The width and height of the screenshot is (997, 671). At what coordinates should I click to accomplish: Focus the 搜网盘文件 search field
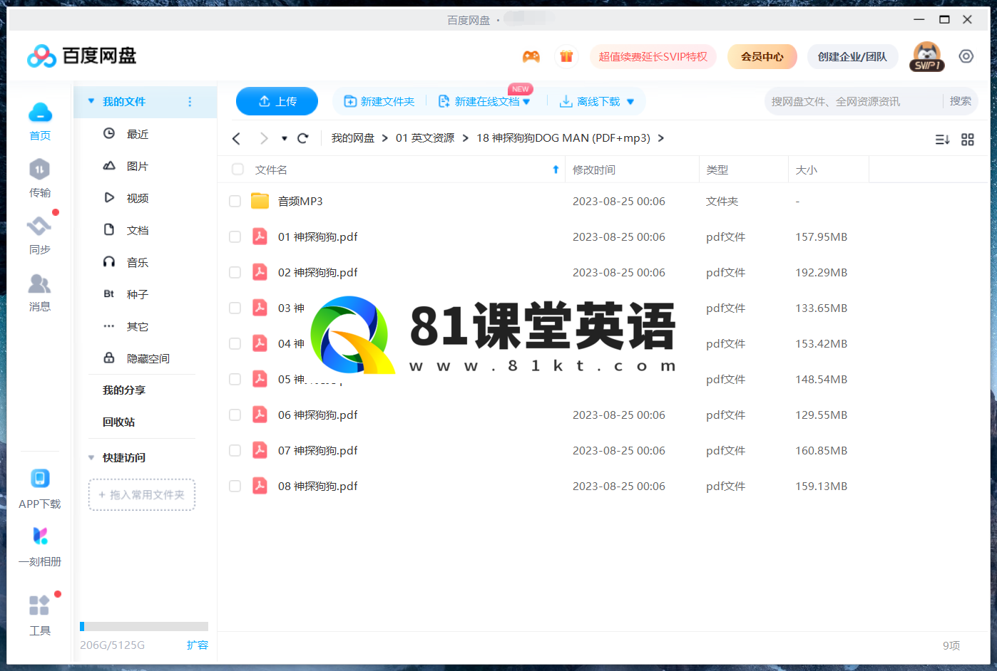pos(853,102)
